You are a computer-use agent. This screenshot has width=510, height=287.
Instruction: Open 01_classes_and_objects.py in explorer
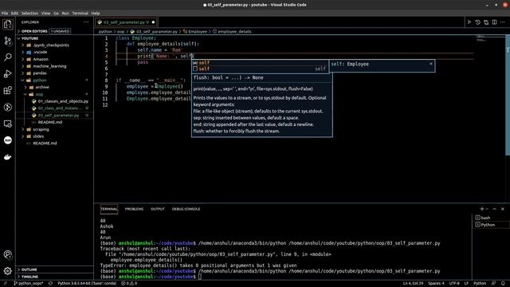point(63,101)
